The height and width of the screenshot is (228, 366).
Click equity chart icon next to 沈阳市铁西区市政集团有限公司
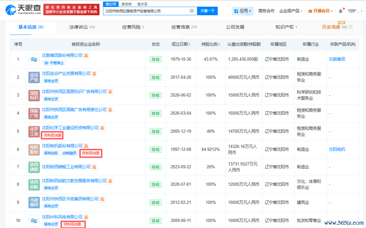click(102, 199)
